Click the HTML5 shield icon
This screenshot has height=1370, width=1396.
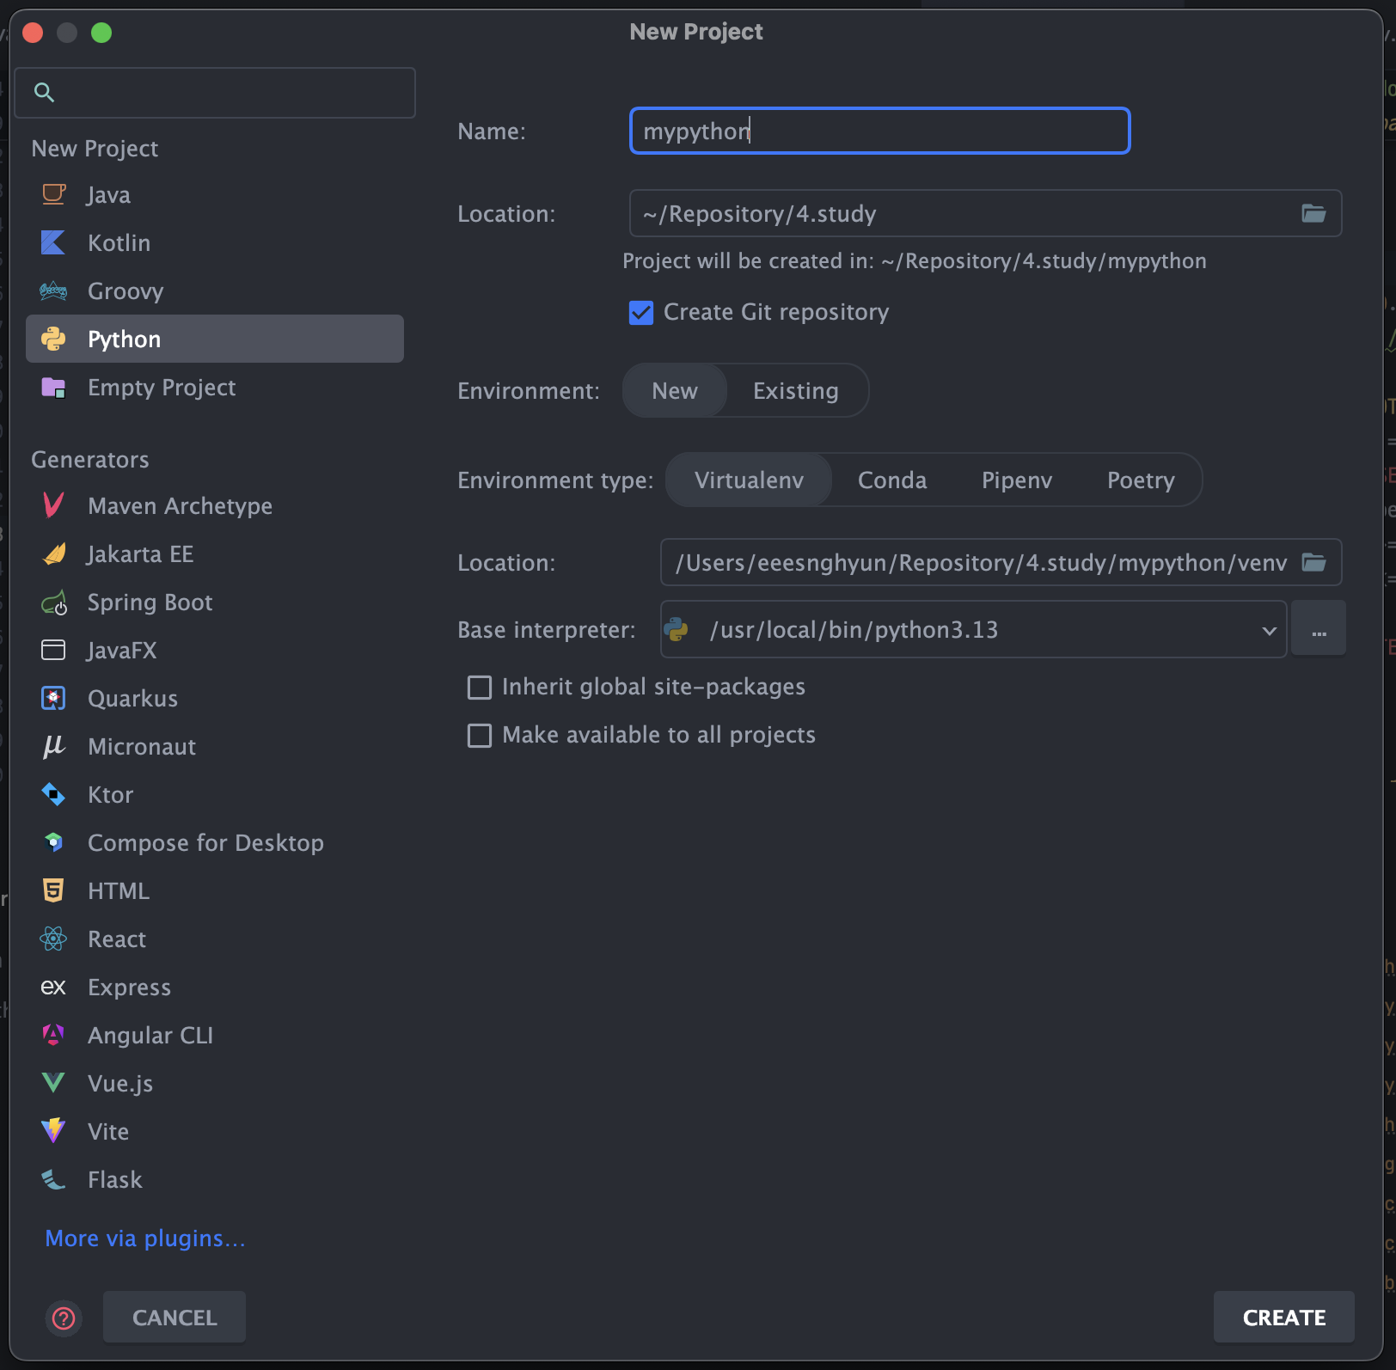pyautogui.click(x=53, y=890)
